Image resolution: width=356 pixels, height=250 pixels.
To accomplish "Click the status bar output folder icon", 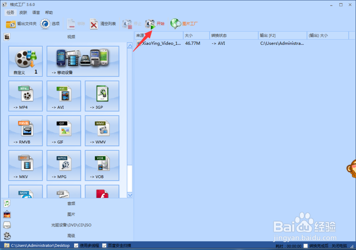I will (x=7, y=245).
